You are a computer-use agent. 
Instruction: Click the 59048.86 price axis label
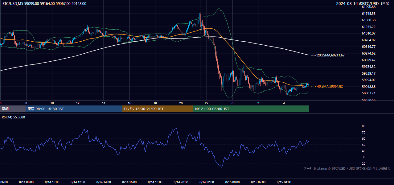pos(368,87)
